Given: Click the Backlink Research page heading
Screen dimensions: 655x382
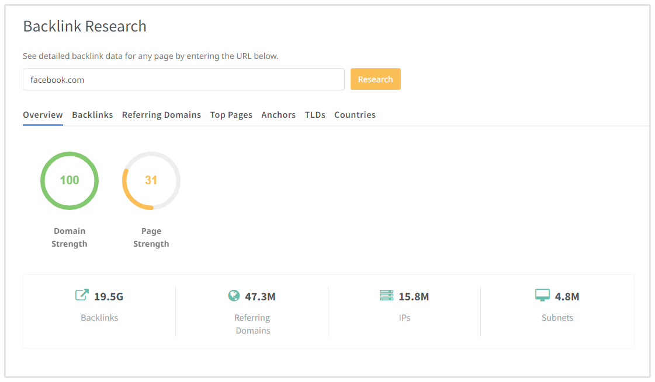Looking at the screenshot, I should [85, 26].
